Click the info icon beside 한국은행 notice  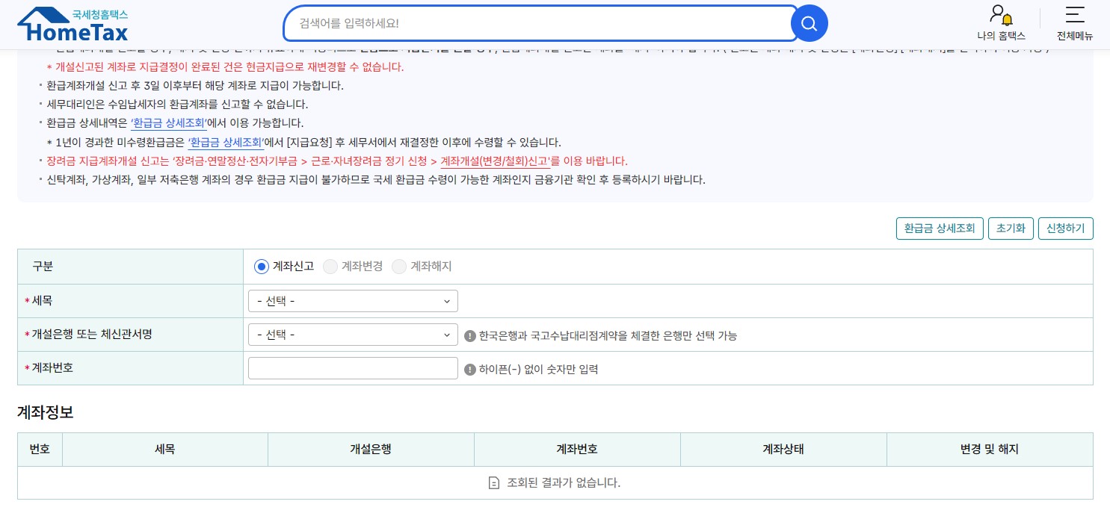[470, 335]
